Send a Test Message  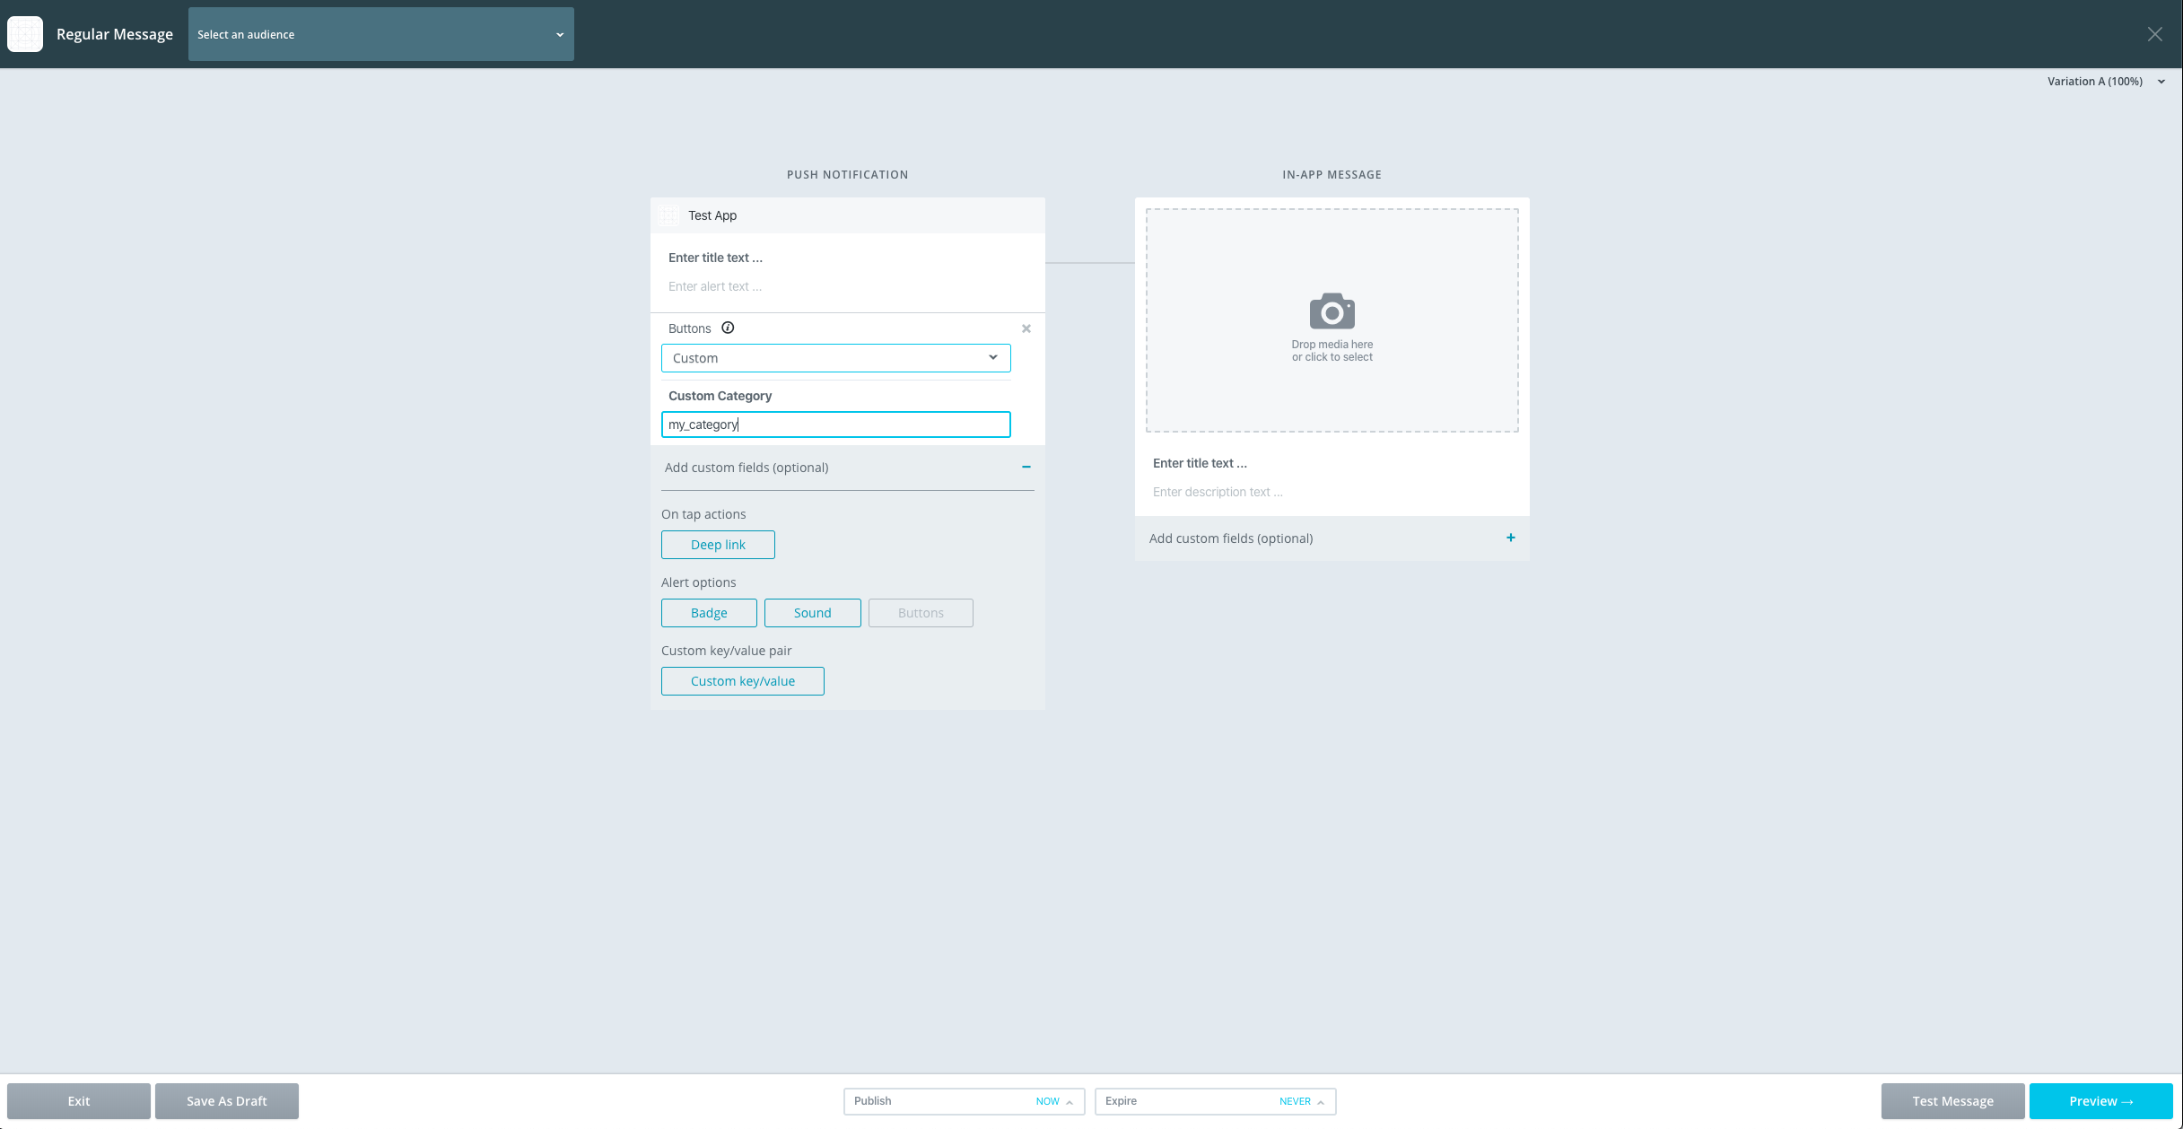click(1952, 1101)
